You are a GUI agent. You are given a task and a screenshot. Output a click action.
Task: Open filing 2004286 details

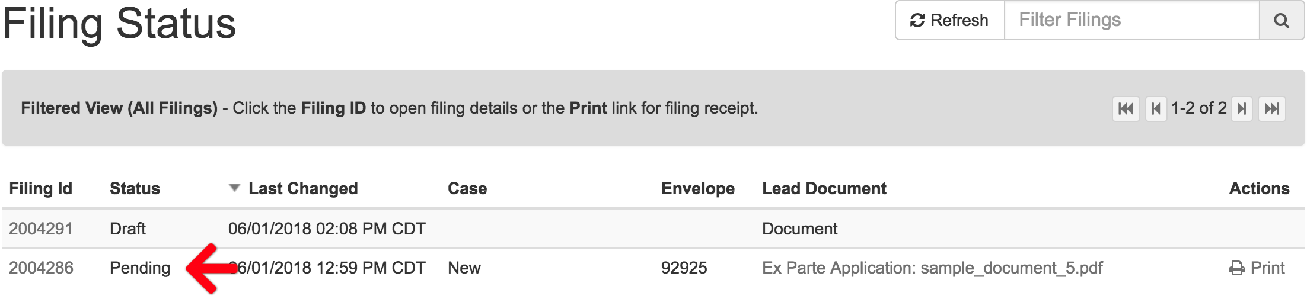pyautogui.click(x=41, y=268)
